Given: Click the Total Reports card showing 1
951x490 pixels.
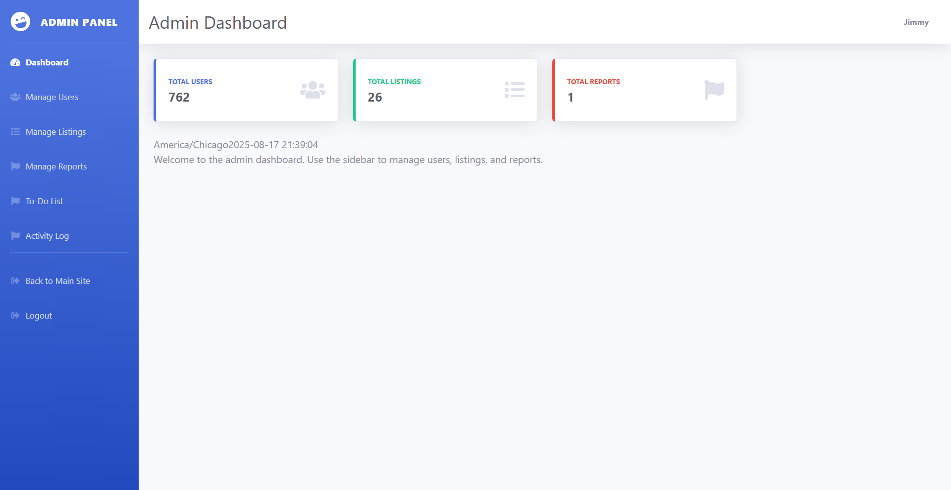Looking at the screenshot, I should [x=644, y=90].
